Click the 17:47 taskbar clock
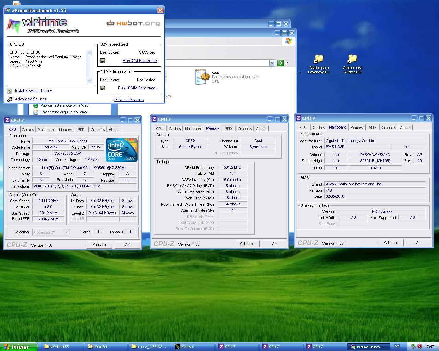The image size is (439, 351). pos(429,347)
